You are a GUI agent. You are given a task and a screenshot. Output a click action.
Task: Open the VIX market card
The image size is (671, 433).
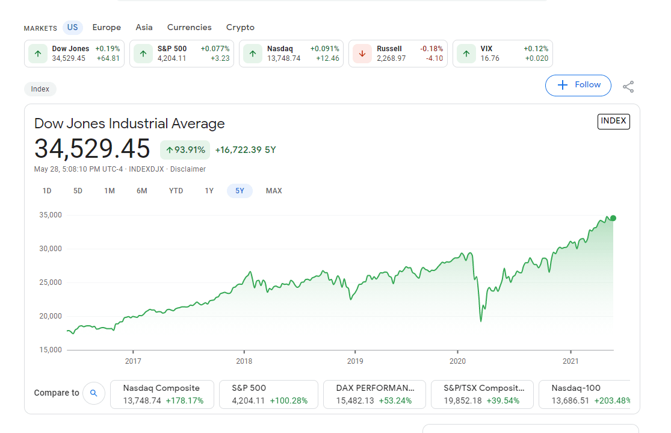[502, 54]
